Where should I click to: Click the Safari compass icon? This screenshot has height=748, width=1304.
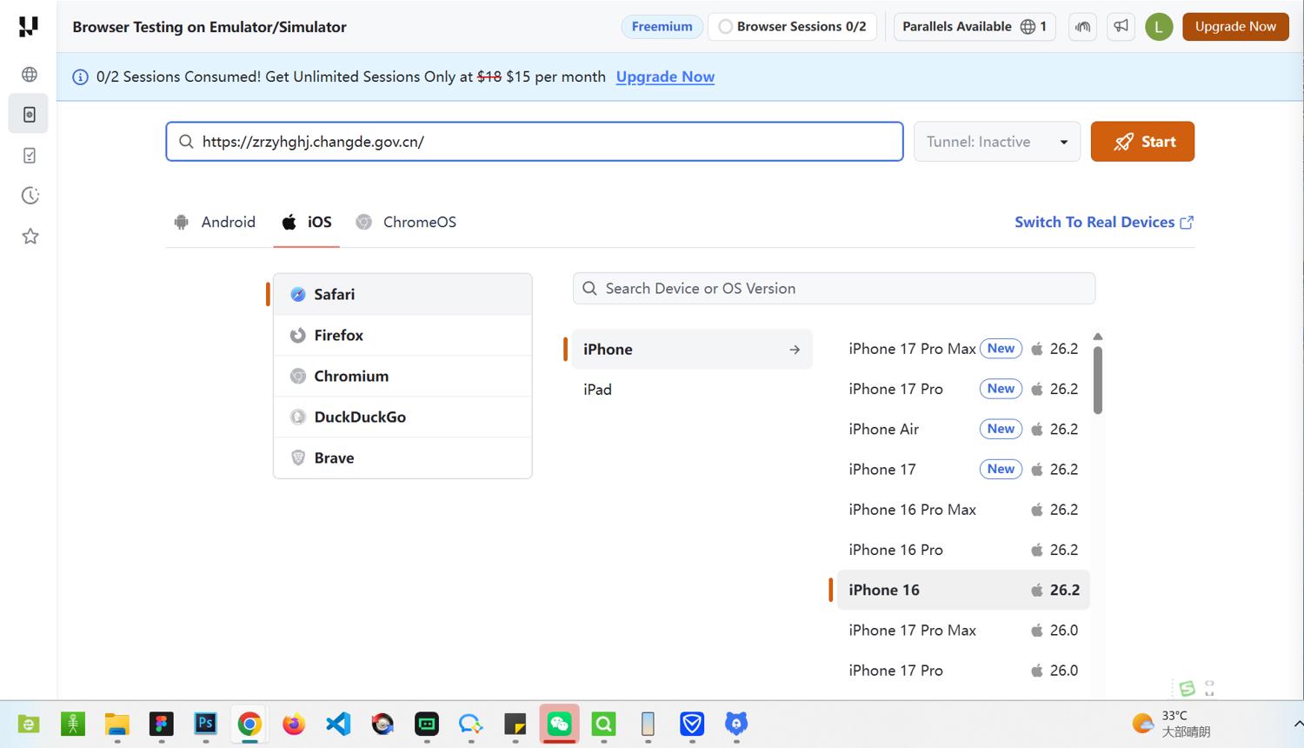[x=298, y=294]
